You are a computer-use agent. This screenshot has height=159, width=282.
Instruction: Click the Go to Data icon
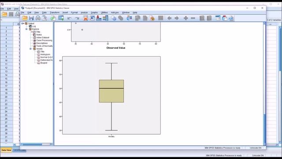click(x=85, y=18)
